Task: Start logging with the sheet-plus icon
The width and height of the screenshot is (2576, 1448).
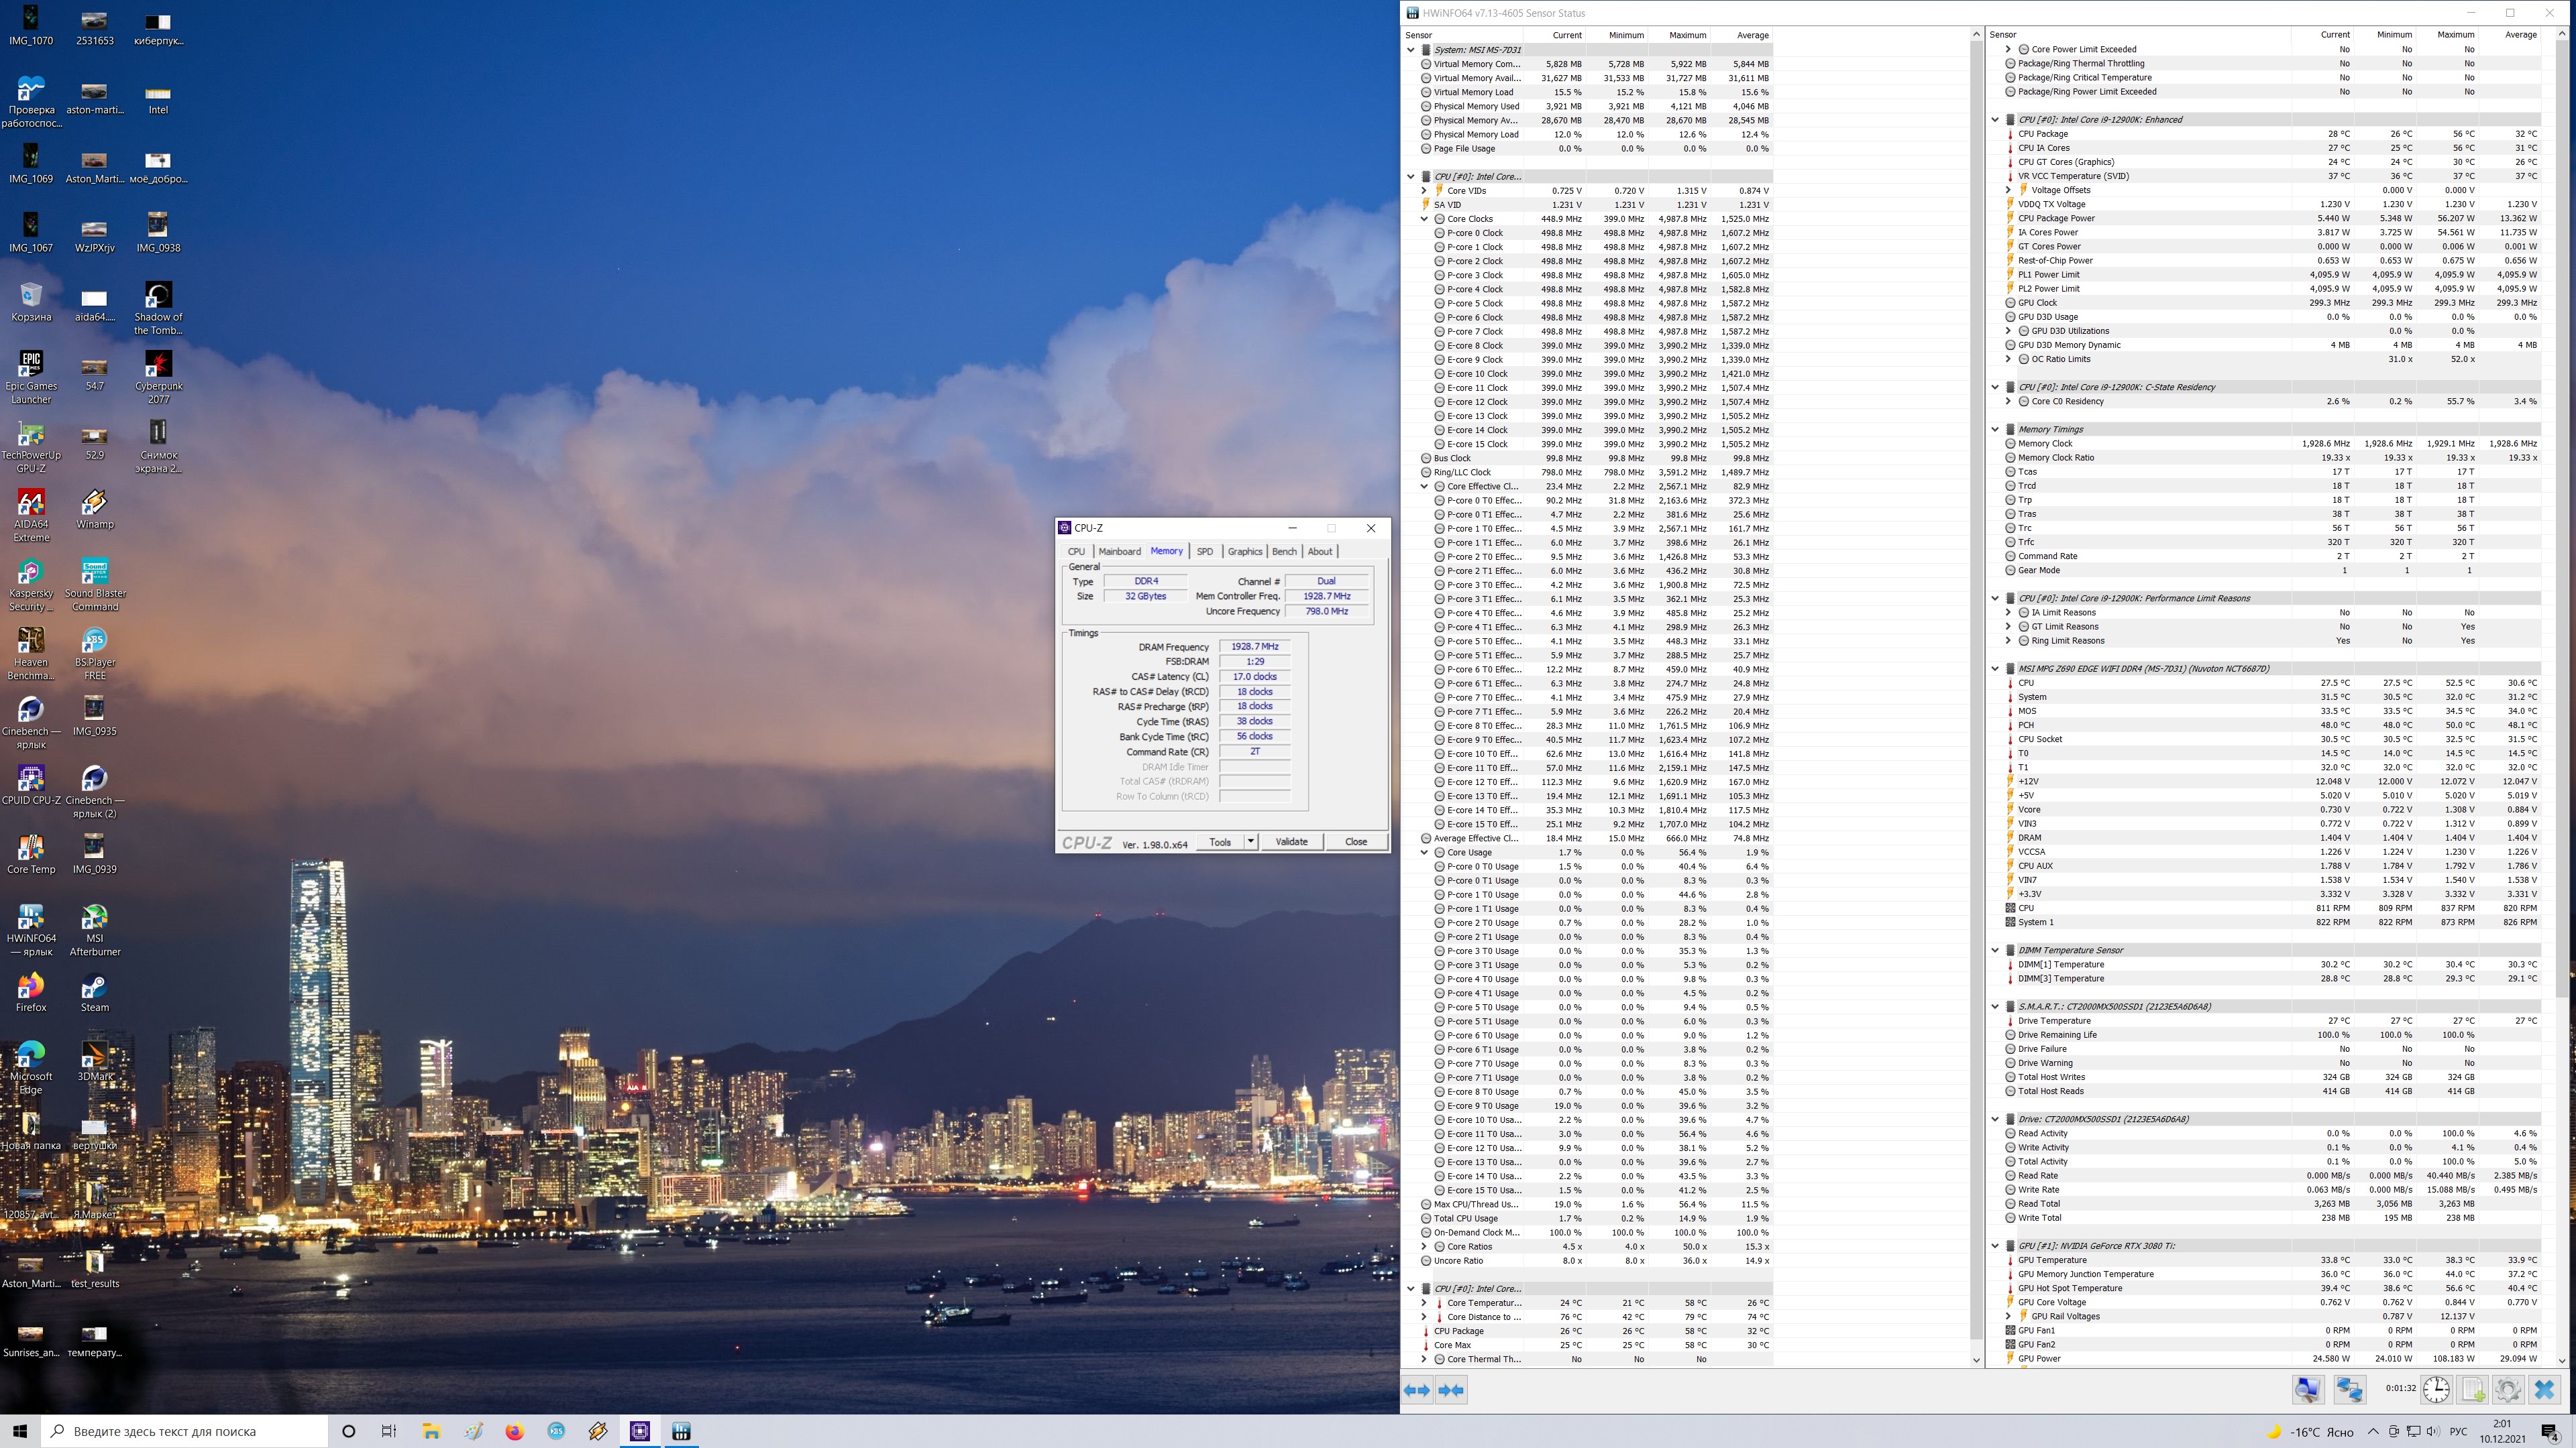Action: click(2472, 1390)
